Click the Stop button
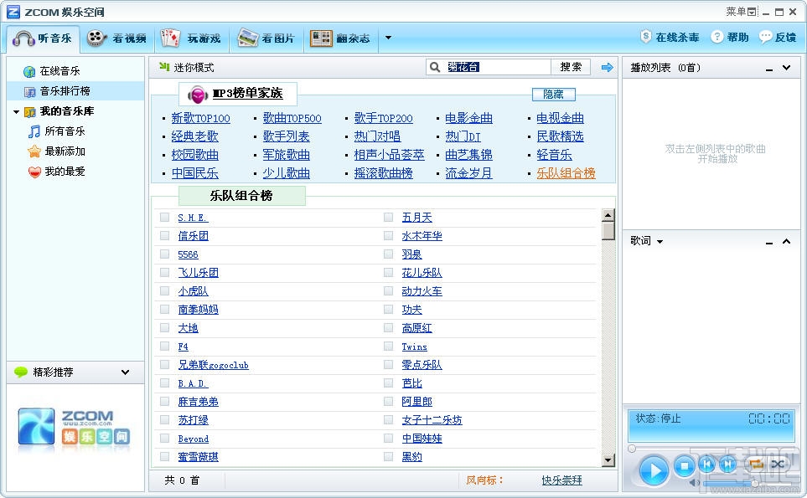 pos(685,466)
